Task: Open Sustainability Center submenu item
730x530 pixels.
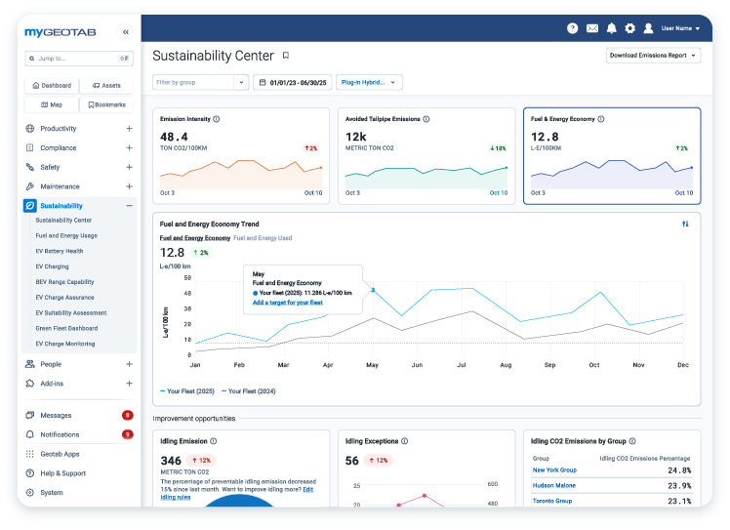Action: coord(63,221)
